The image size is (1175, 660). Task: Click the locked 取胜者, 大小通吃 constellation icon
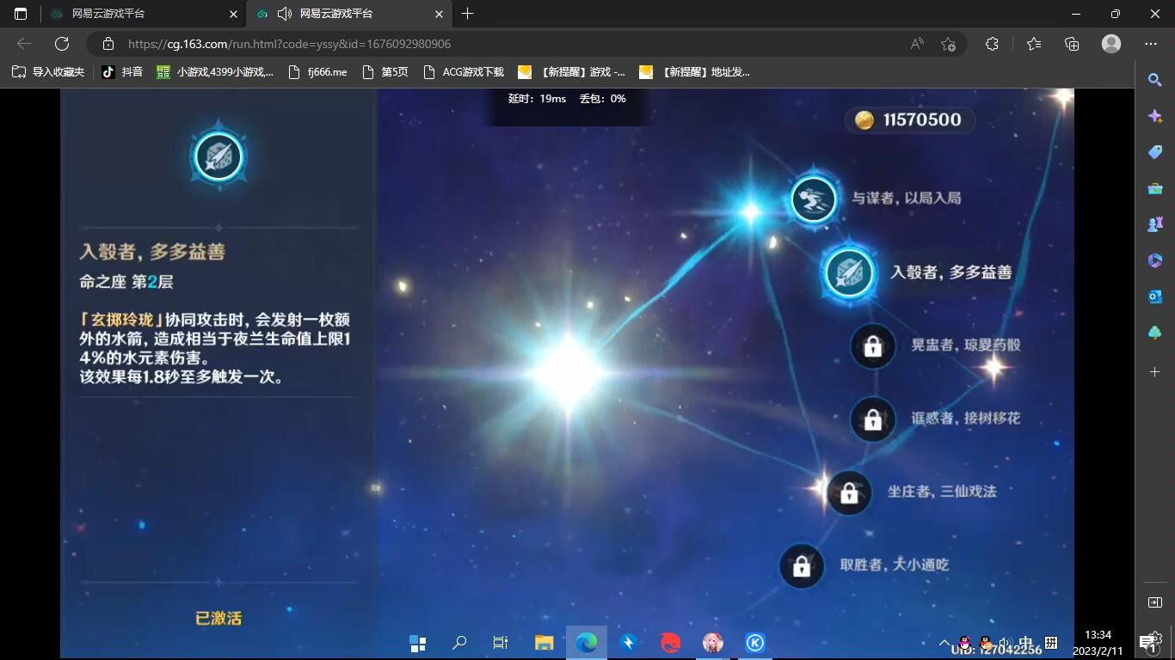[801, 565]
